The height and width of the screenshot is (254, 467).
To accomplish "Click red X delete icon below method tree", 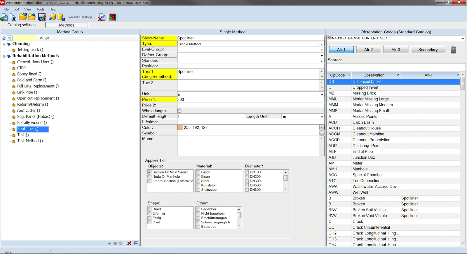I will coord(129,243).
